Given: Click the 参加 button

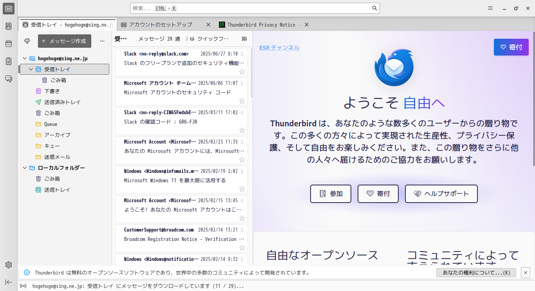Looking at the screenshot, I should [331, 194].
